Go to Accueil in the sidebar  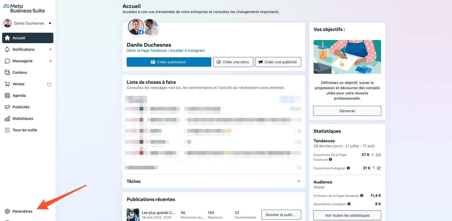click(x=28, y=38)
